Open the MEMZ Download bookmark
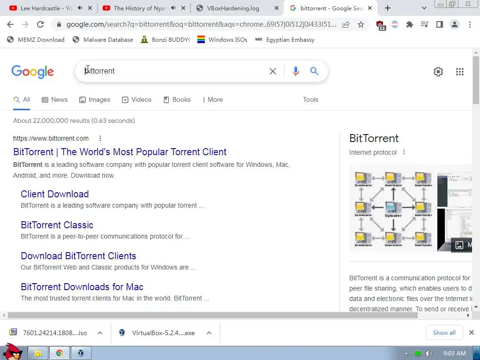 (x=36, y=39)
